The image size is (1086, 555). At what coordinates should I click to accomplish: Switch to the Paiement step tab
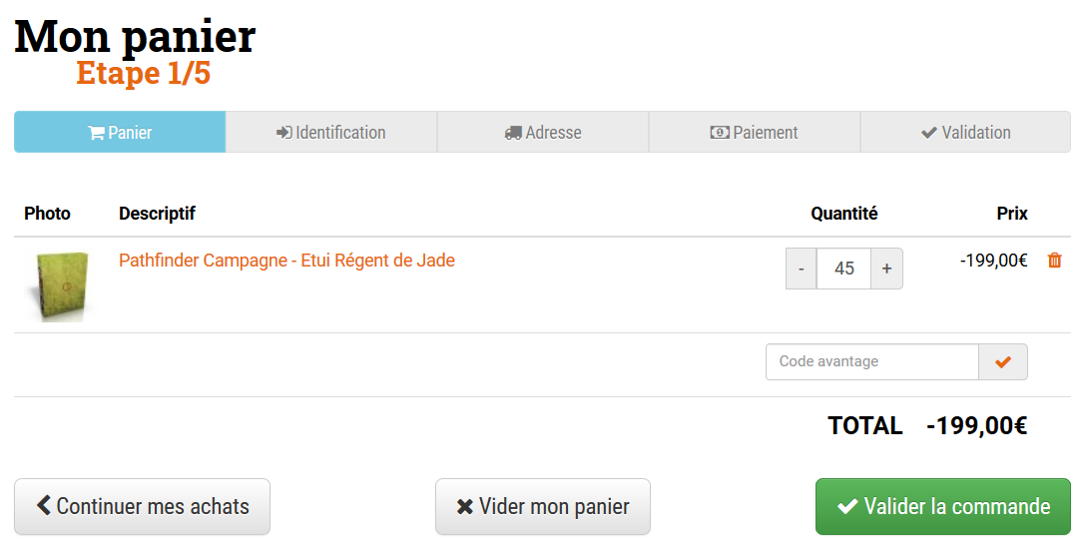pos(755,133)
